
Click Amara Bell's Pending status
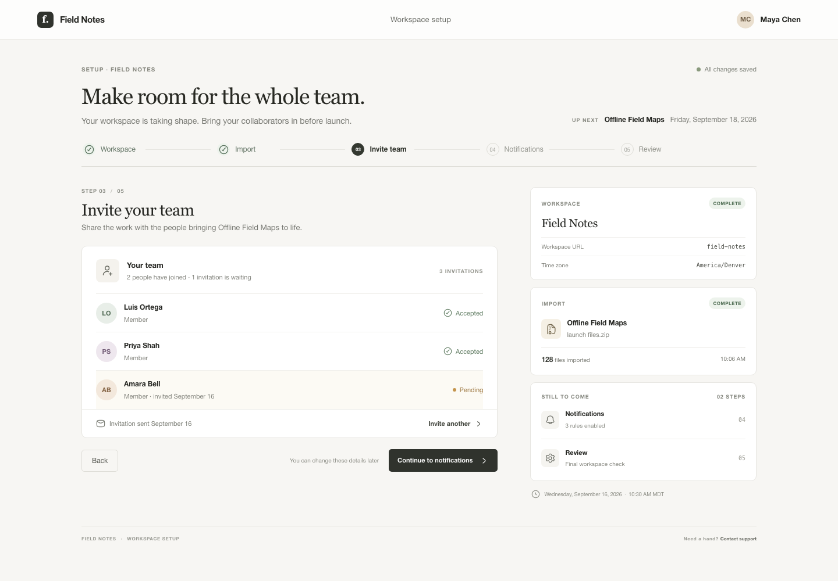click(468, 390)
